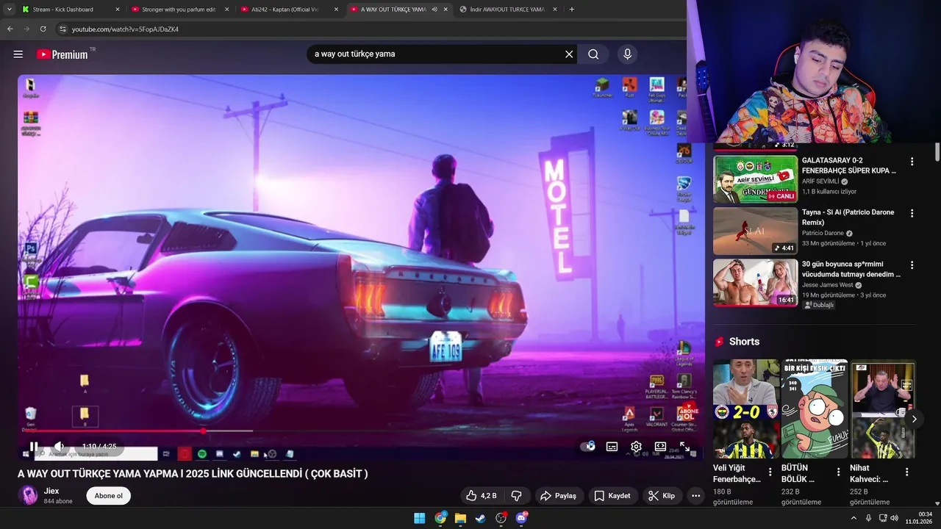The image size is (941, 529).
Task: Open the tab search dropdown arrow
Action: tap(9, 10)
